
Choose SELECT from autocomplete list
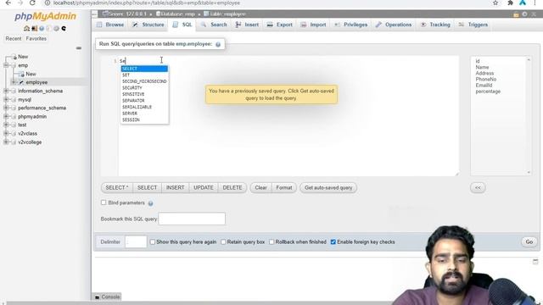(x=144, y=69)
